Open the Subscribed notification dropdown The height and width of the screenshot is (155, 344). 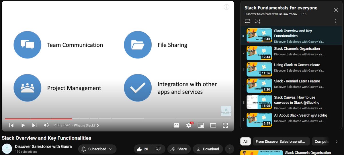[x=97, y=149]
